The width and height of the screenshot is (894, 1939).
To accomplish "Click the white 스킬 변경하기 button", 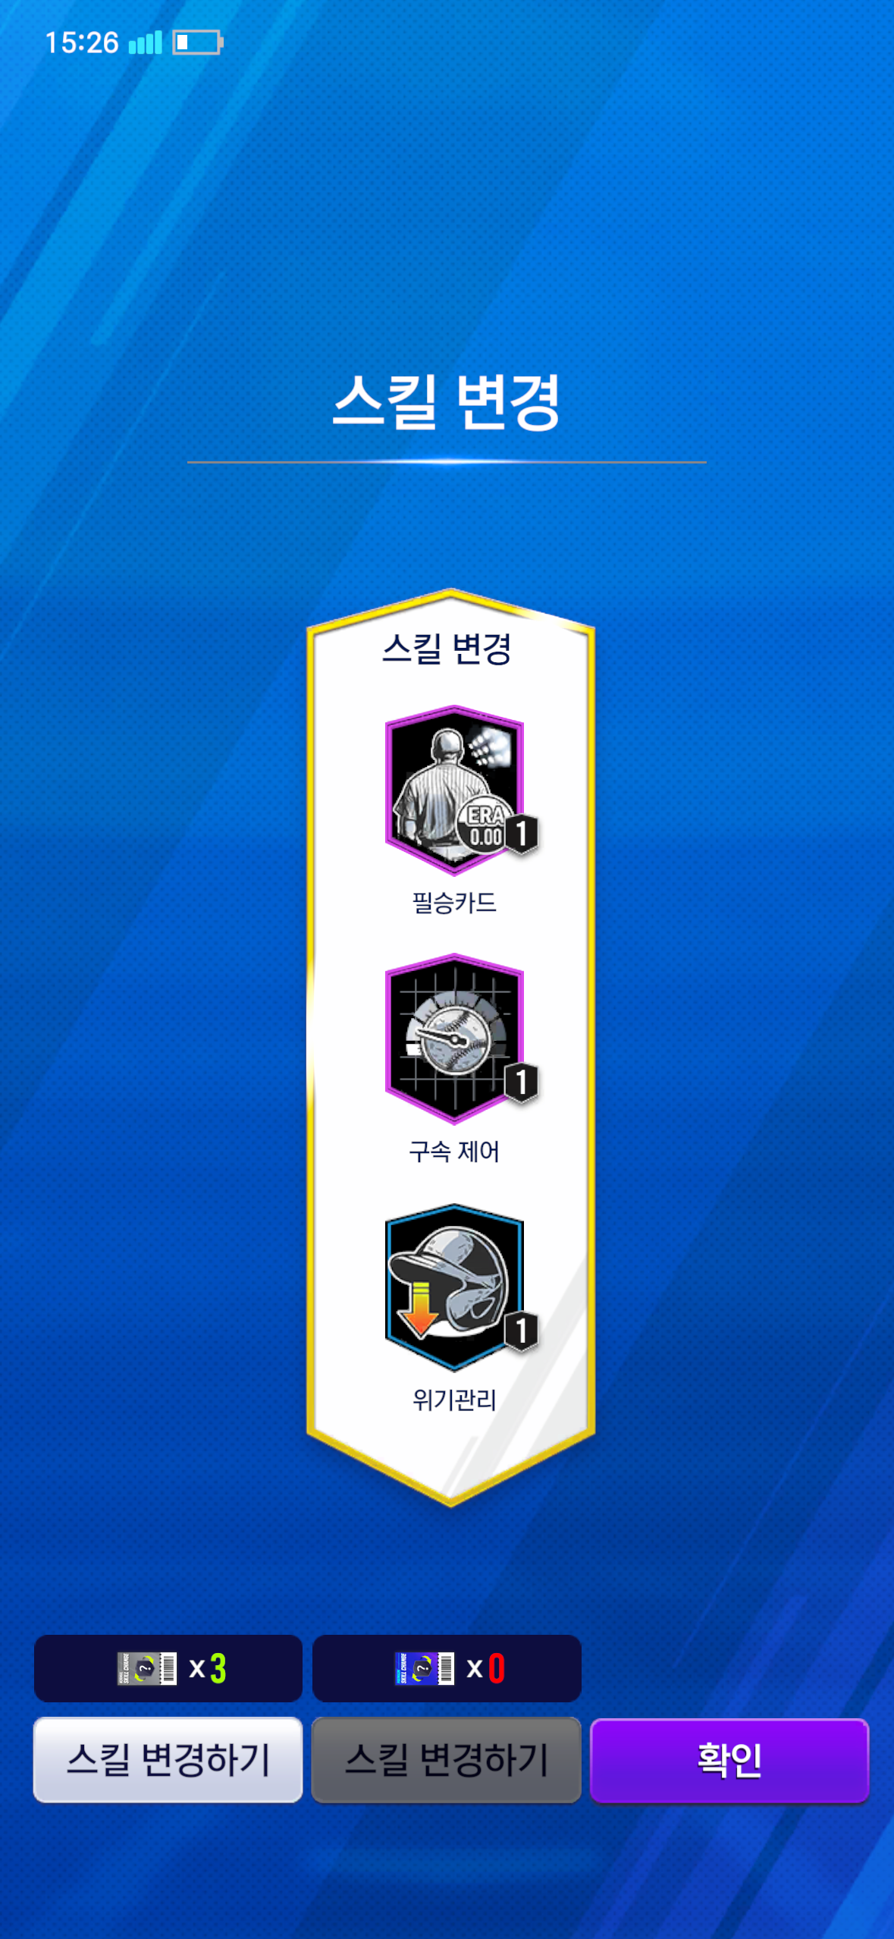I will pyautogui.click(x=168, y=1760).
